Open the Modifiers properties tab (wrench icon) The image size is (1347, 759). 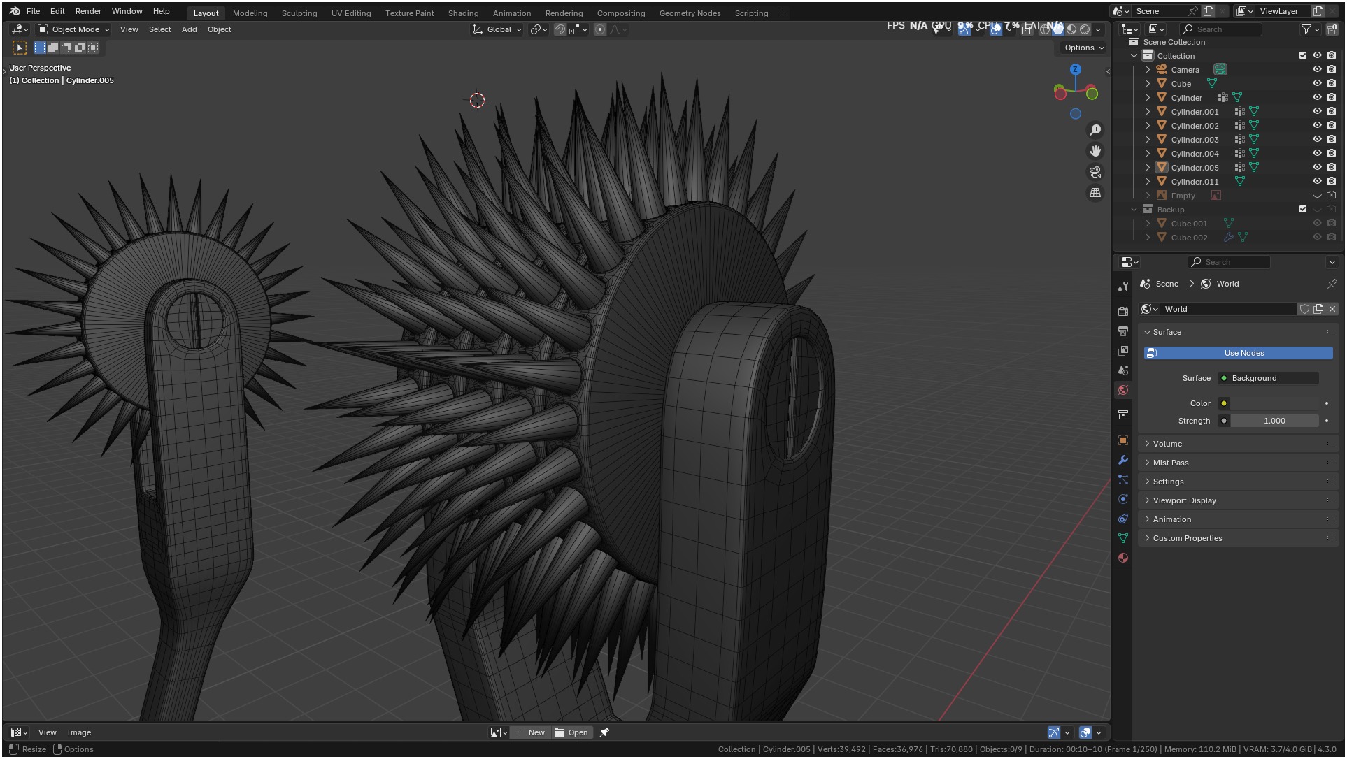pos(1123,460)
